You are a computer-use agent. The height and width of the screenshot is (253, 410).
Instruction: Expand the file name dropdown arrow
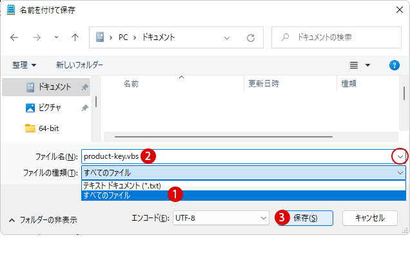[x=400, y=157]
